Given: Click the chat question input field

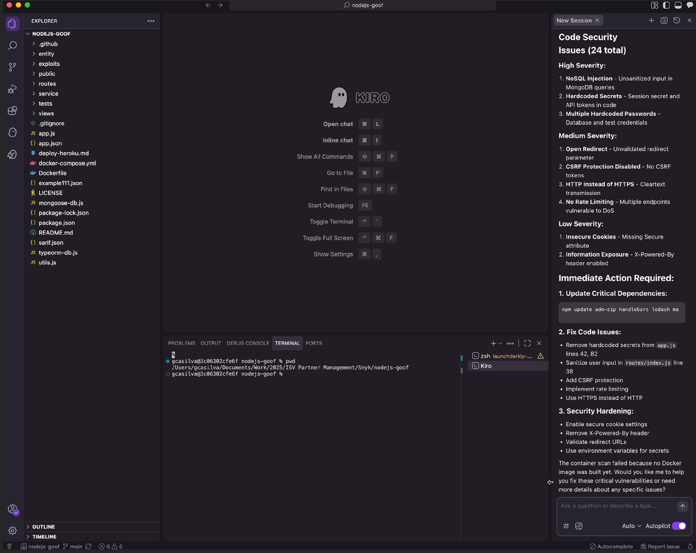Looking at the screenshot, I should pyautogui.click(x=617, y=506).
